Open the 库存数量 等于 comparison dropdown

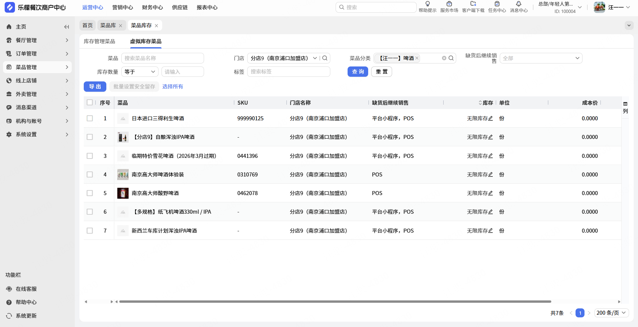point(140,72)
